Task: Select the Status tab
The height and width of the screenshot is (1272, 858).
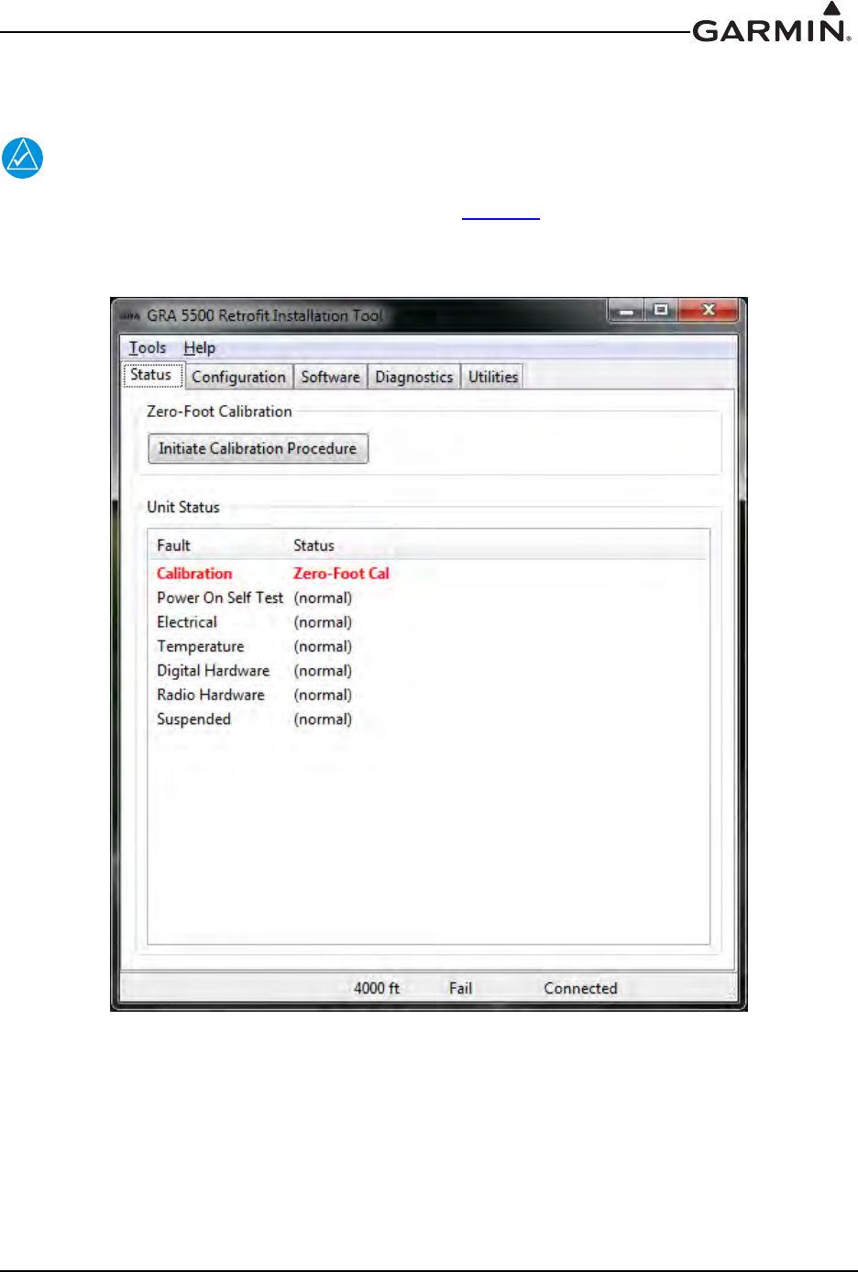Action: point(151,375)
